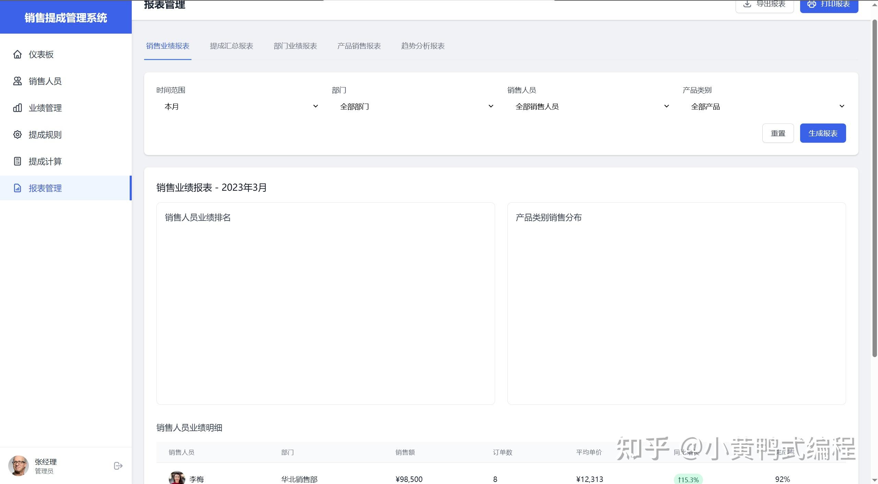Click the dashboard home icon

pyautogui.click(x=17, y=54)
